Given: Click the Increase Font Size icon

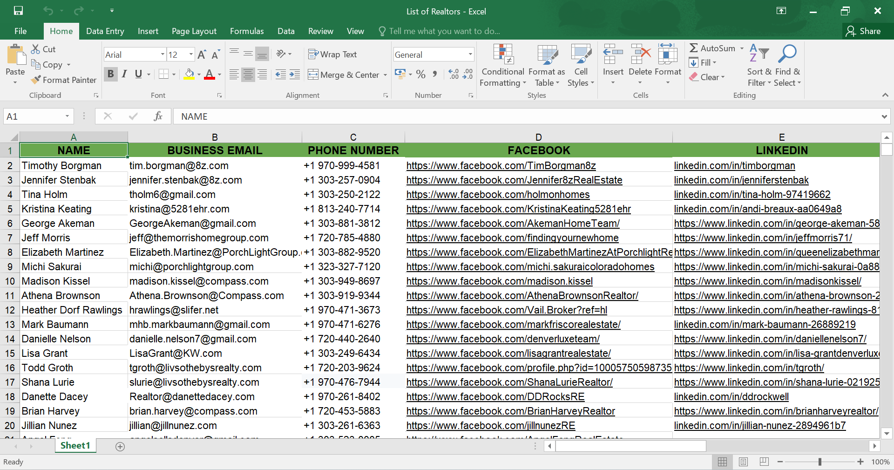Looking at the screenshot, I should coord(202,55).
